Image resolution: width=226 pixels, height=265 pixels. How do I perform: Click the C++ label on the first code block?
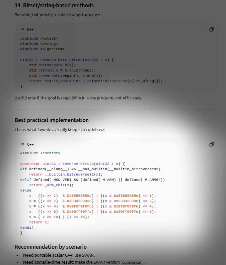tap(30, 29)
